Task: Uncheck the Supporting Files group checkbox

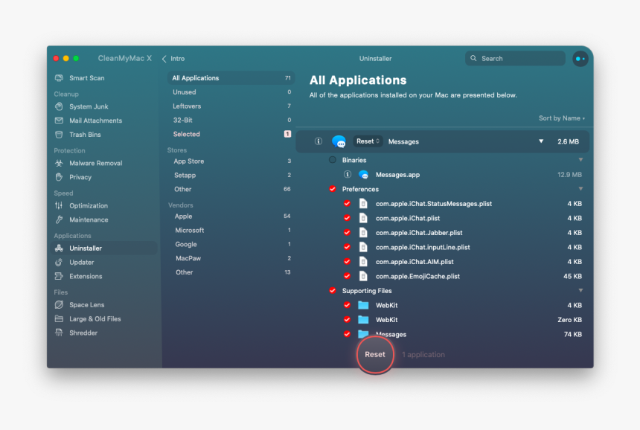Action: pos(333,290)
